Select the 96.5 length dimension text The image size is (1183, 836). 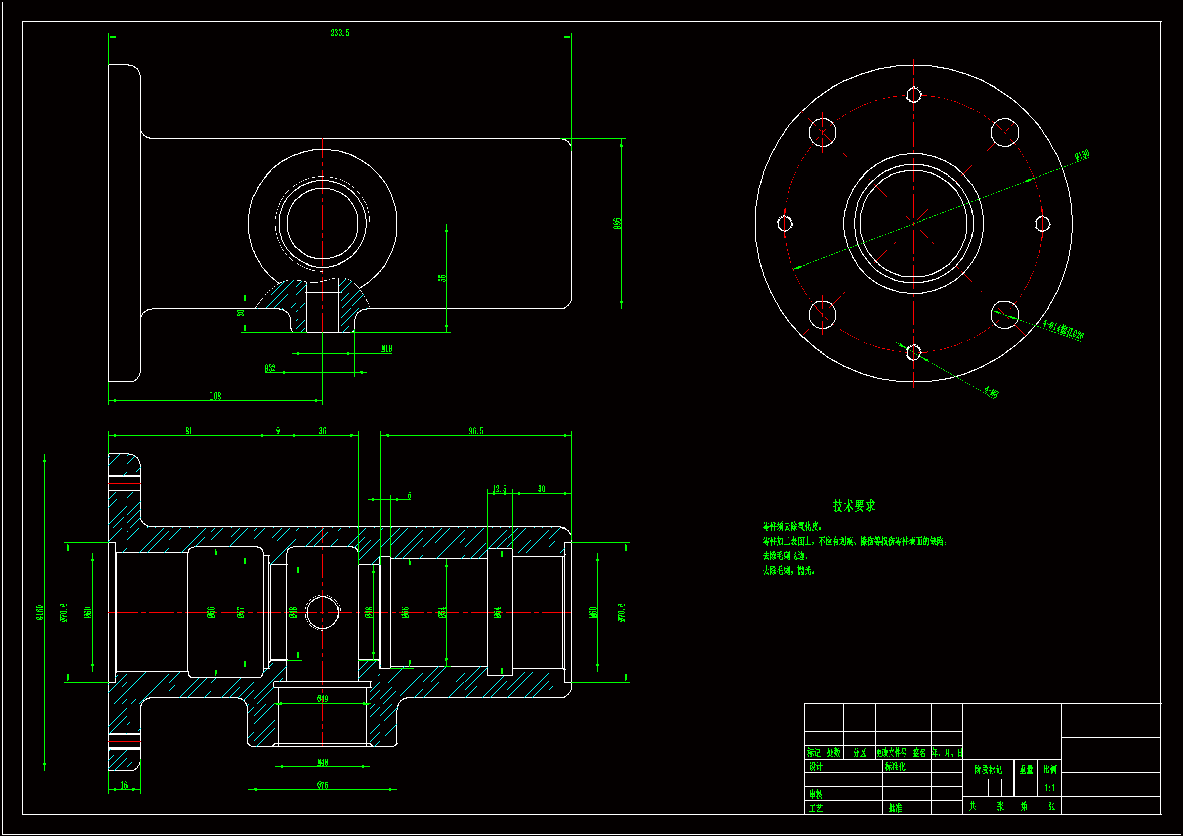click(x=476, y=431)
